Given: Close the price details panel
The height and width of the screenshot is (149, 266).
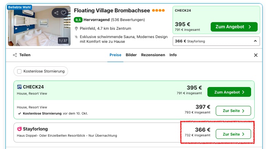Looking at the screenshot, I should (255, 55).
